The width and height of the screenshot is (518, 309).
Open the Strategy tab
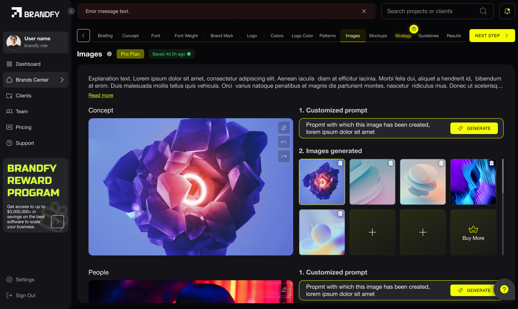pos(403,36)
